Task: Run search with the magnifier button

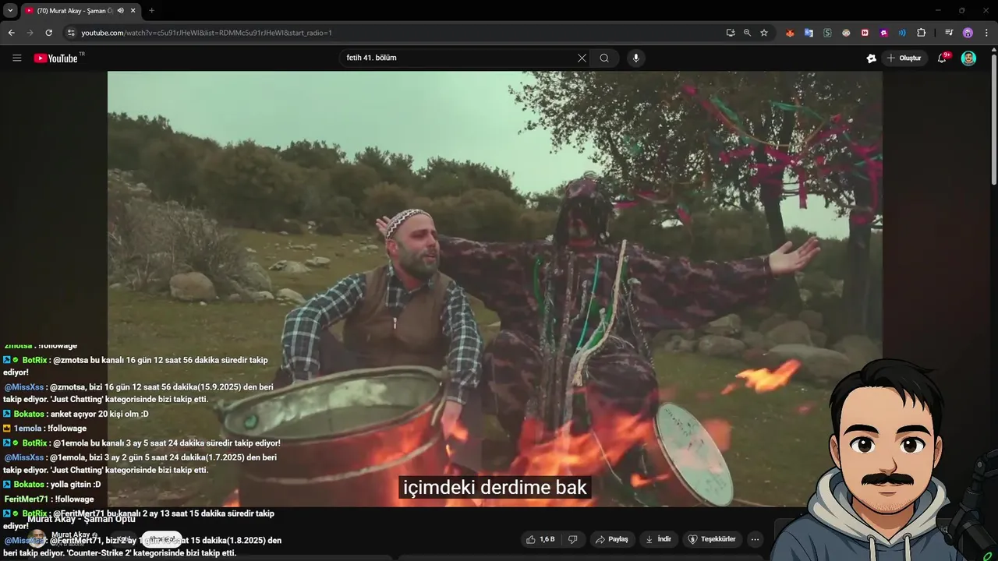Action: [604, 58]
